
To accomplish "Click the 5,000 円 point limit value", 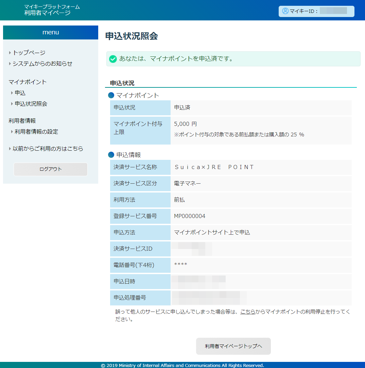I will click(x=185, y=124).
